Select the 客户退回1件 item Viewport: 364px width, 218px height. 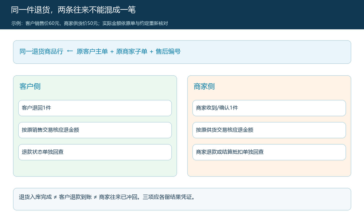[95, 108]
